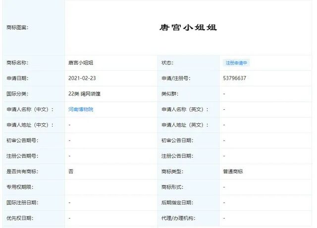Open the 河南博物院 applicant link

click(x=81, y=109)
